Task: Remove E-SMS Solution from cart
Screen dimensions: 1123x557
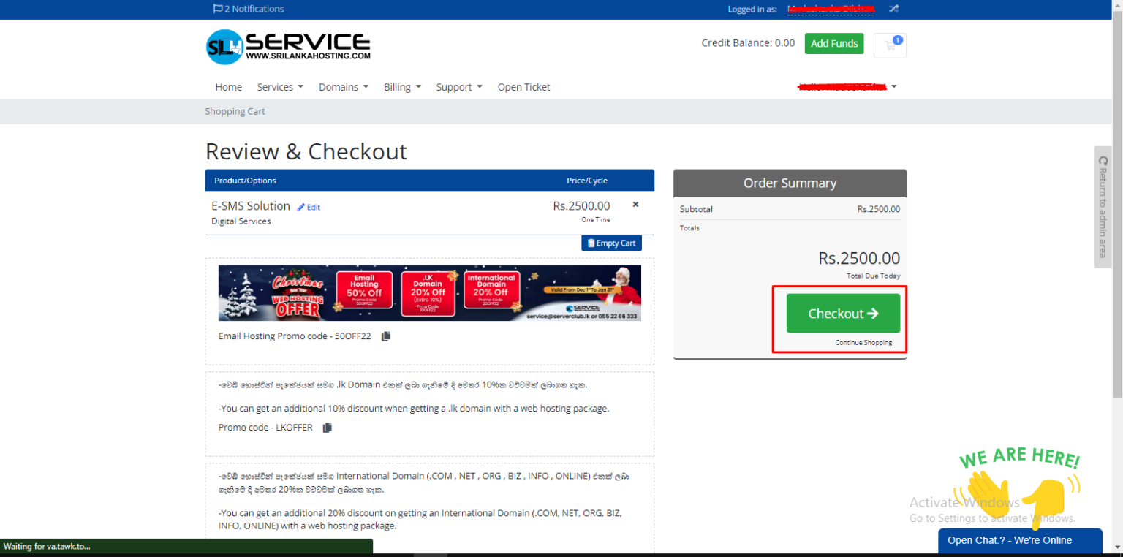Action: [635, 205]
